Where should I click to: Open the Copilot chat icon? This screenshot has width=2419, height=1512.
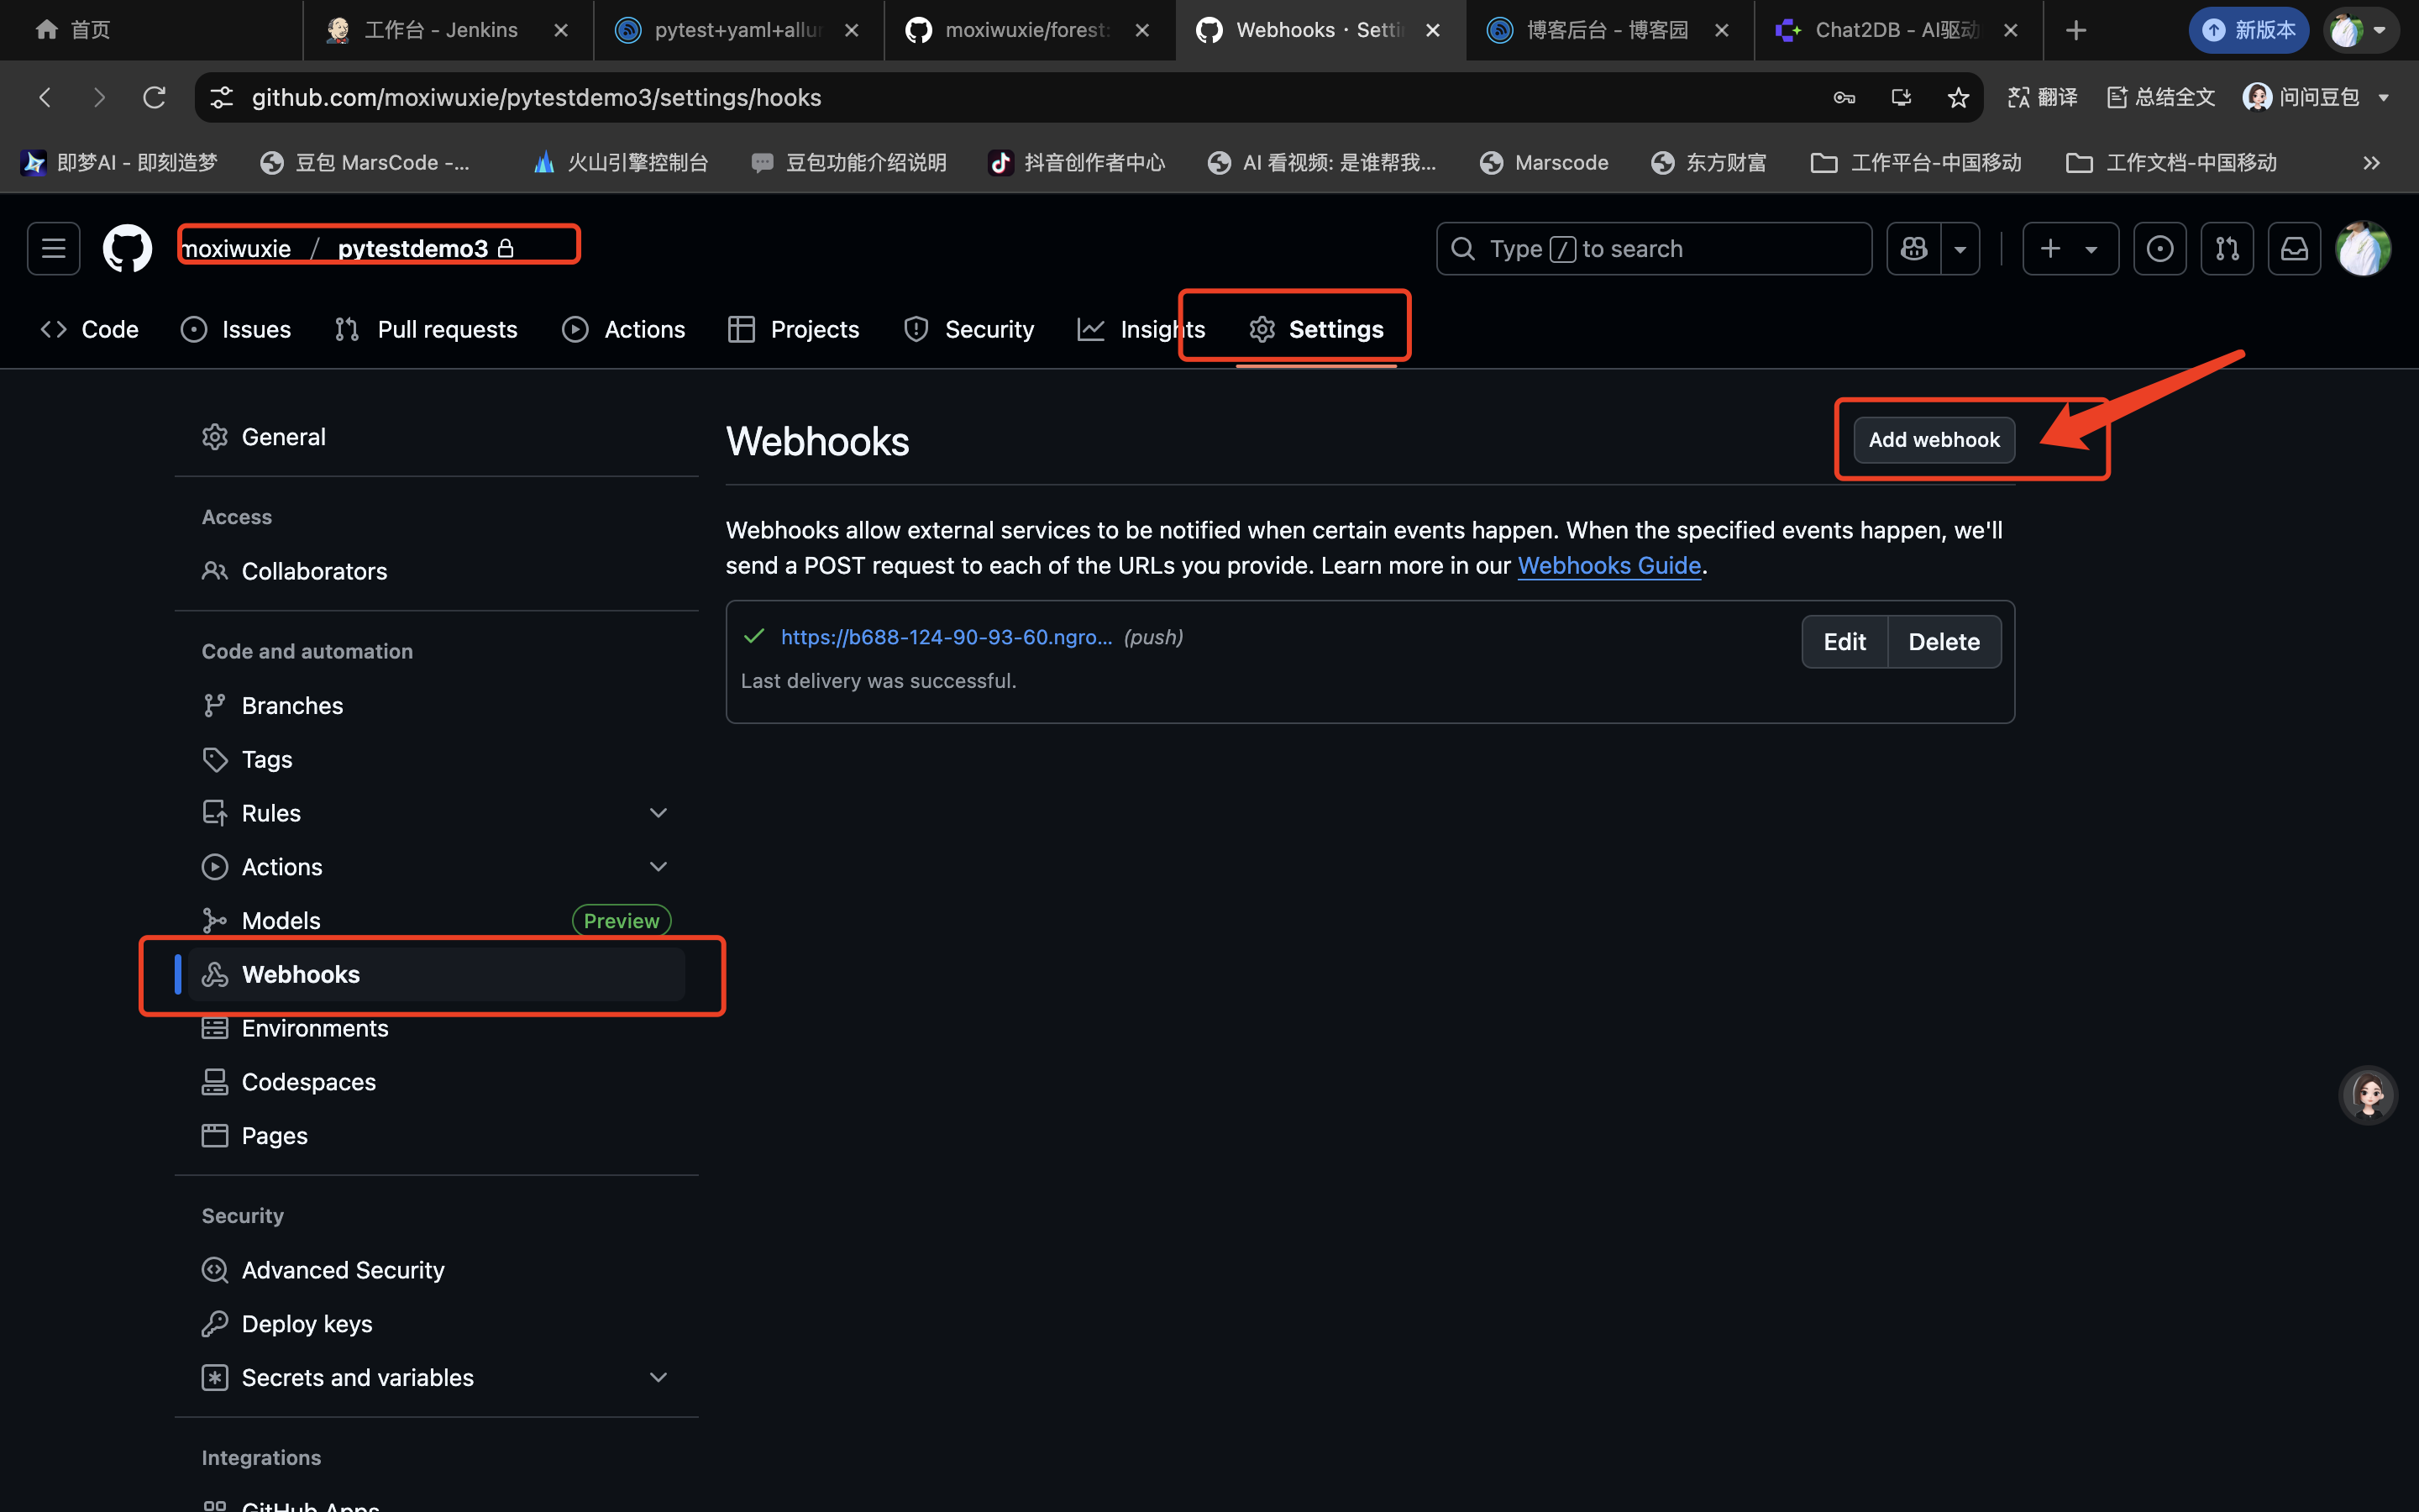1913,248
